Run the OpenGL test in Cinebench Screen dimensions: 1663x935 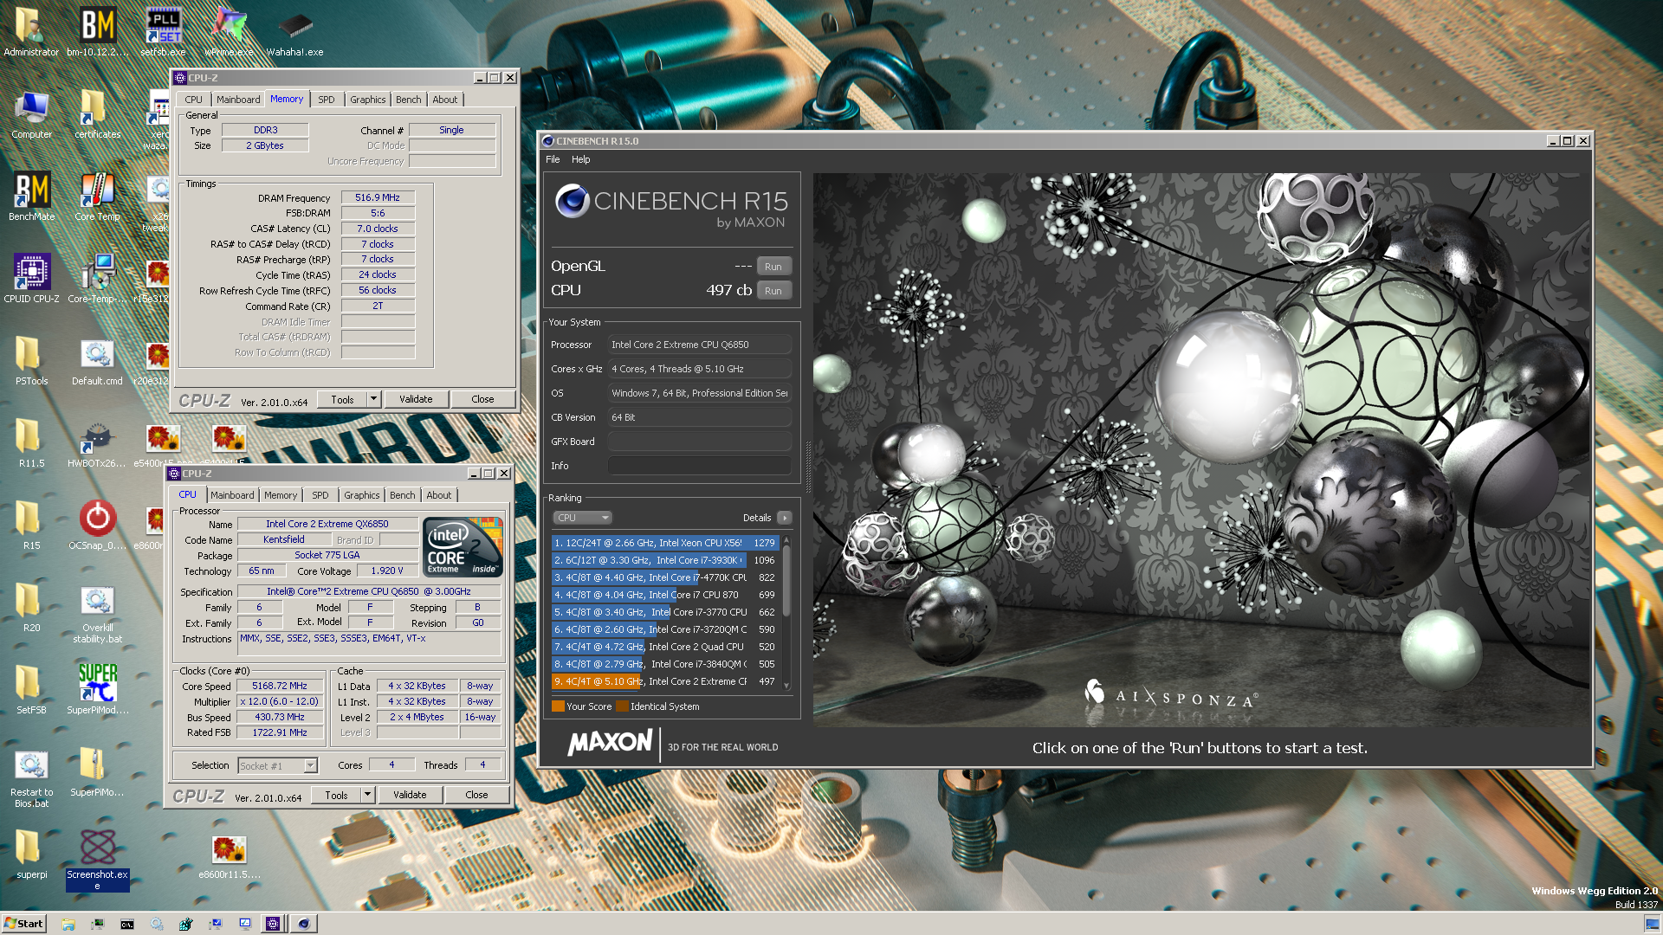pos(773,267)
